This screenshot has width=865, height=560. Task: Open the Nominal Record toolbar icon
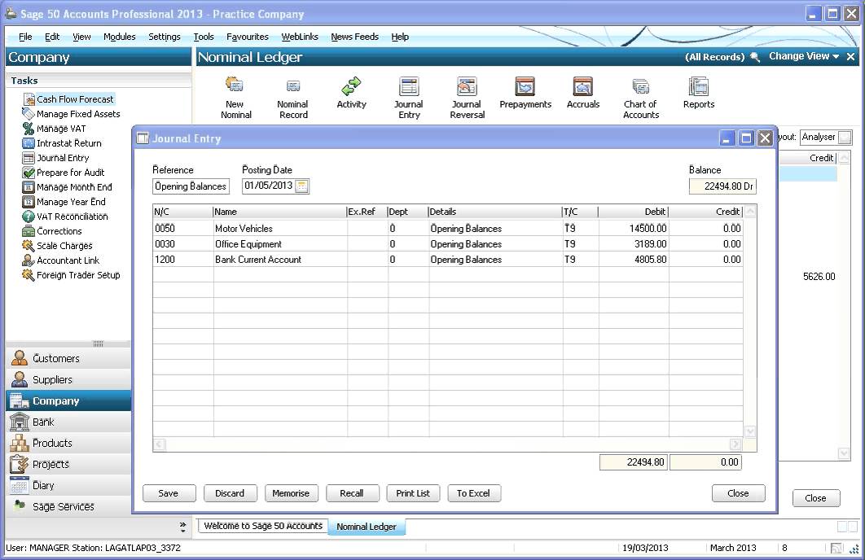(x=293, y=98)
